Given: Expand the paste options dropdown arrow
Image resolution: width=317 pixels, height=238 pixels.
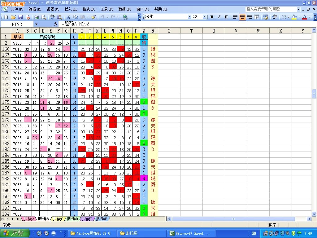Looking at the screenshot, I should tap(88, 17).
